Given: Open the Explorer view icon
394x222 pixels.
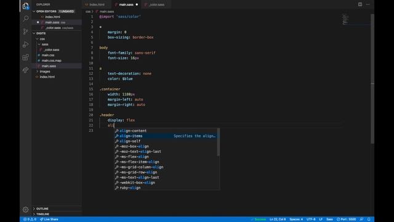Looking at the screenshot, I should pos(26,6).
